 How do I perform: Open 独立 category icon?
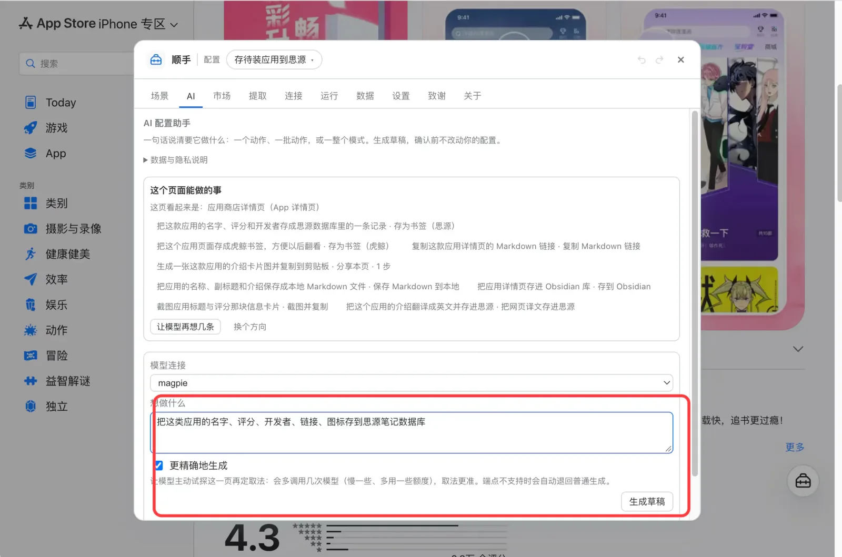[31, 406]
